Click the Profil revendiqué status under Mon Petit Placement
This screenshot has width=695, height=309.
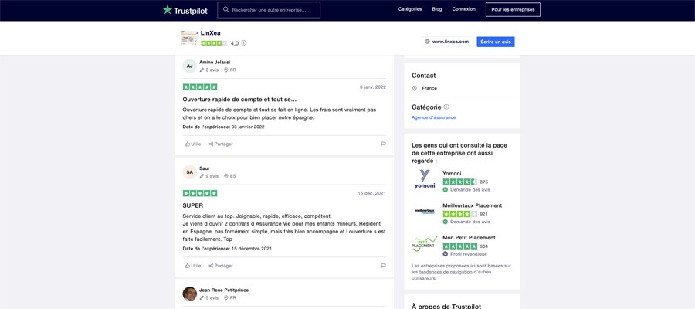(x=466, y=254)
